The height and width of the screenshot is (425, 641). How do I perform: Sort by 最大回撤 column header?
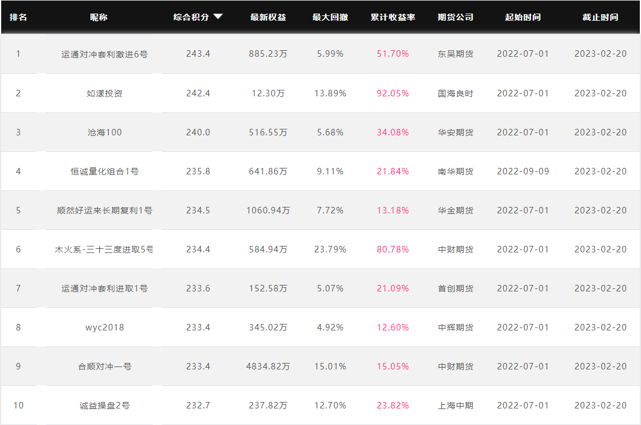coord(330,17)
